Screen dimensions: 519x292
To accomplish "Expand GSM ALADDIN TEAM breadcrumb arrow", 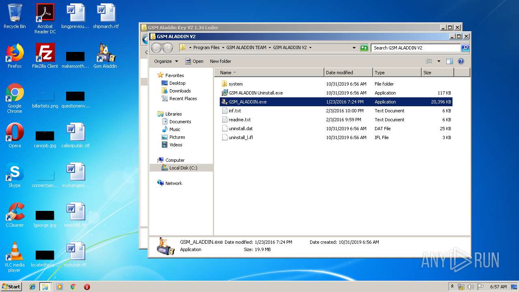I will 269,47.
